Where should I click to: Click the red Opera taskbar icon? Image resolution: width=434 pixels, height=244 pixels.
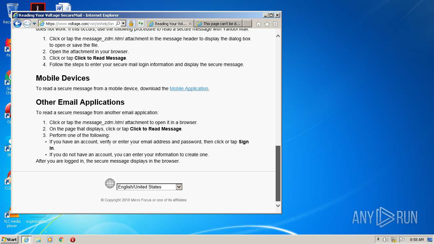(73, 240)
